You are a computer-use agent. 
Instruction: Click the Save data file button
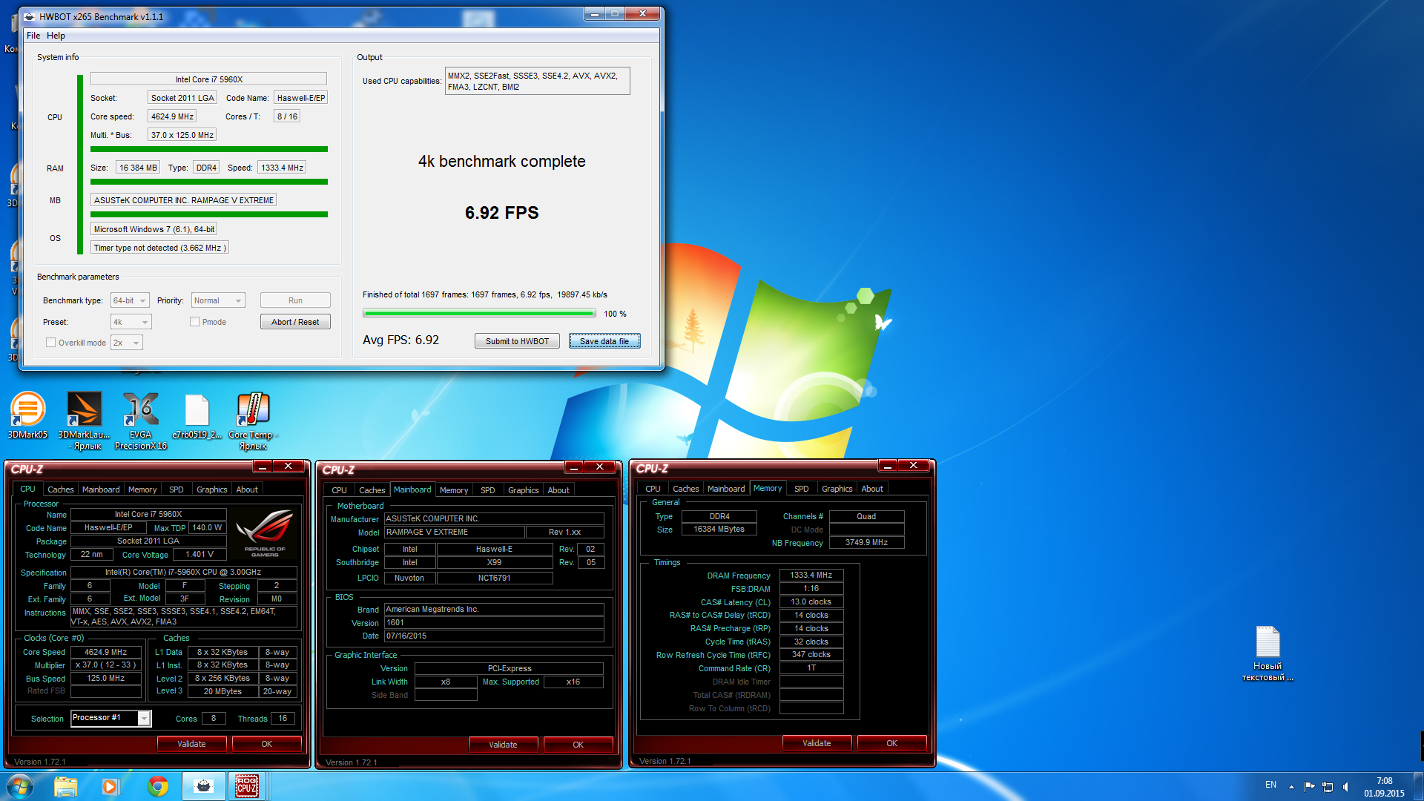coord(604,341)
